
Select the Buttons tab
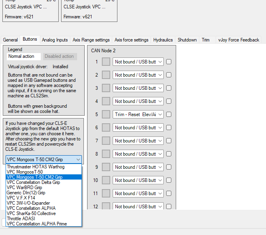pos(30,39)
